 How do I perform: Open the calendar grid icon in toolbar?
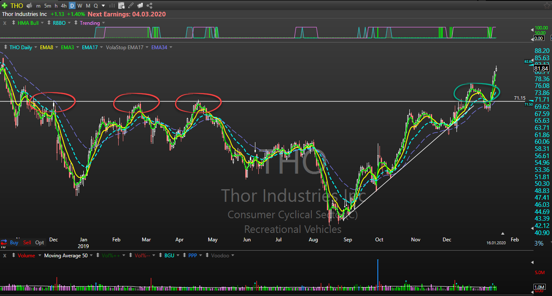click(x=121, y=5)
